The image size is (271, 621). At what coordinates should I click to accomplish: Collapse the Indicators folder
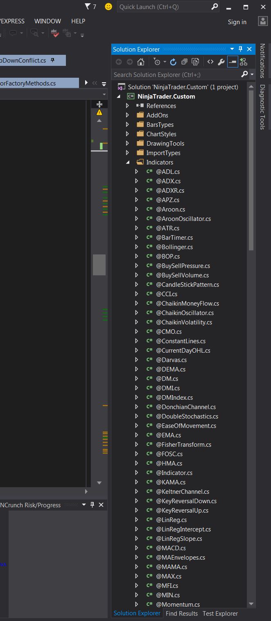(x=128, y=162)
